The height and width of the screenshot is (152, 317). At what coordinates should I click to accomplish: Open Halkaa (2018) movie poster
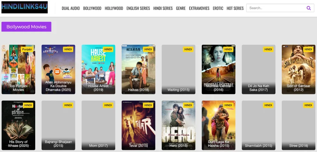pyautogui.click(x=138, y=69)
